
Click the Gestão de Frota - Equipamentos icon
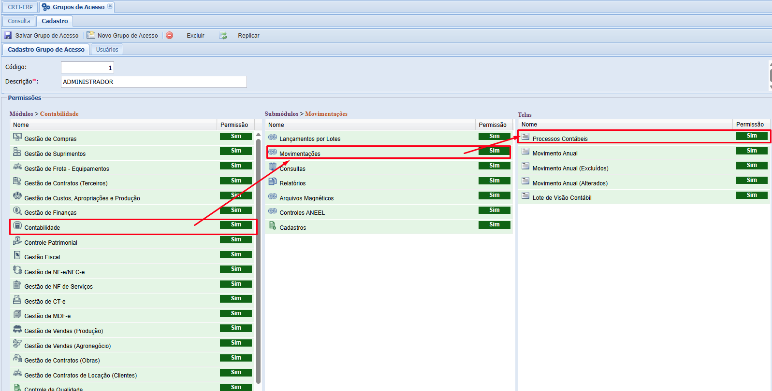click(x=17, y=167)
